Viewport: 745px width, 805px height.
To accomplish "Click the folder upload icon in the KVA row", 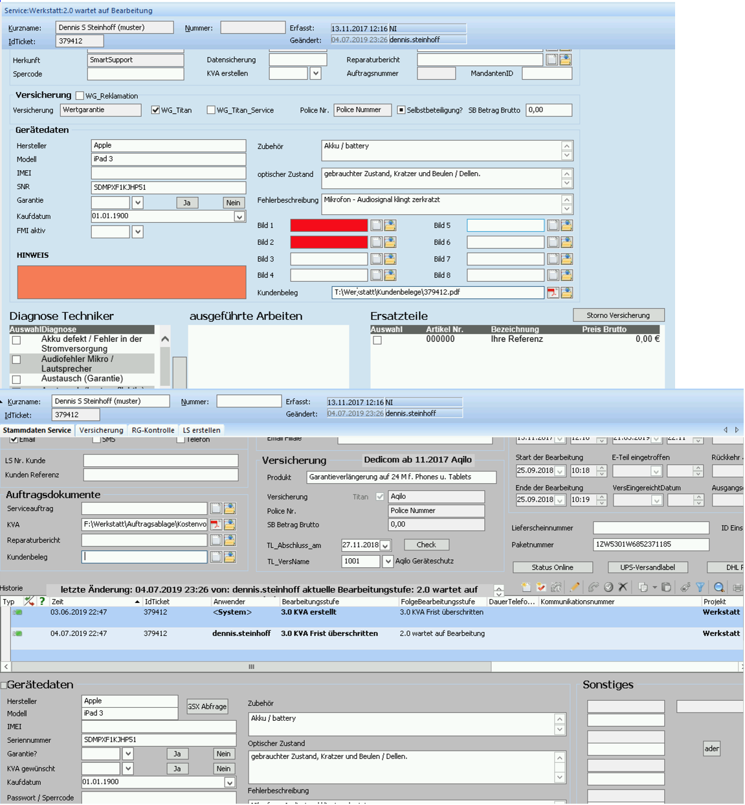I will click(x=230, y=524).
